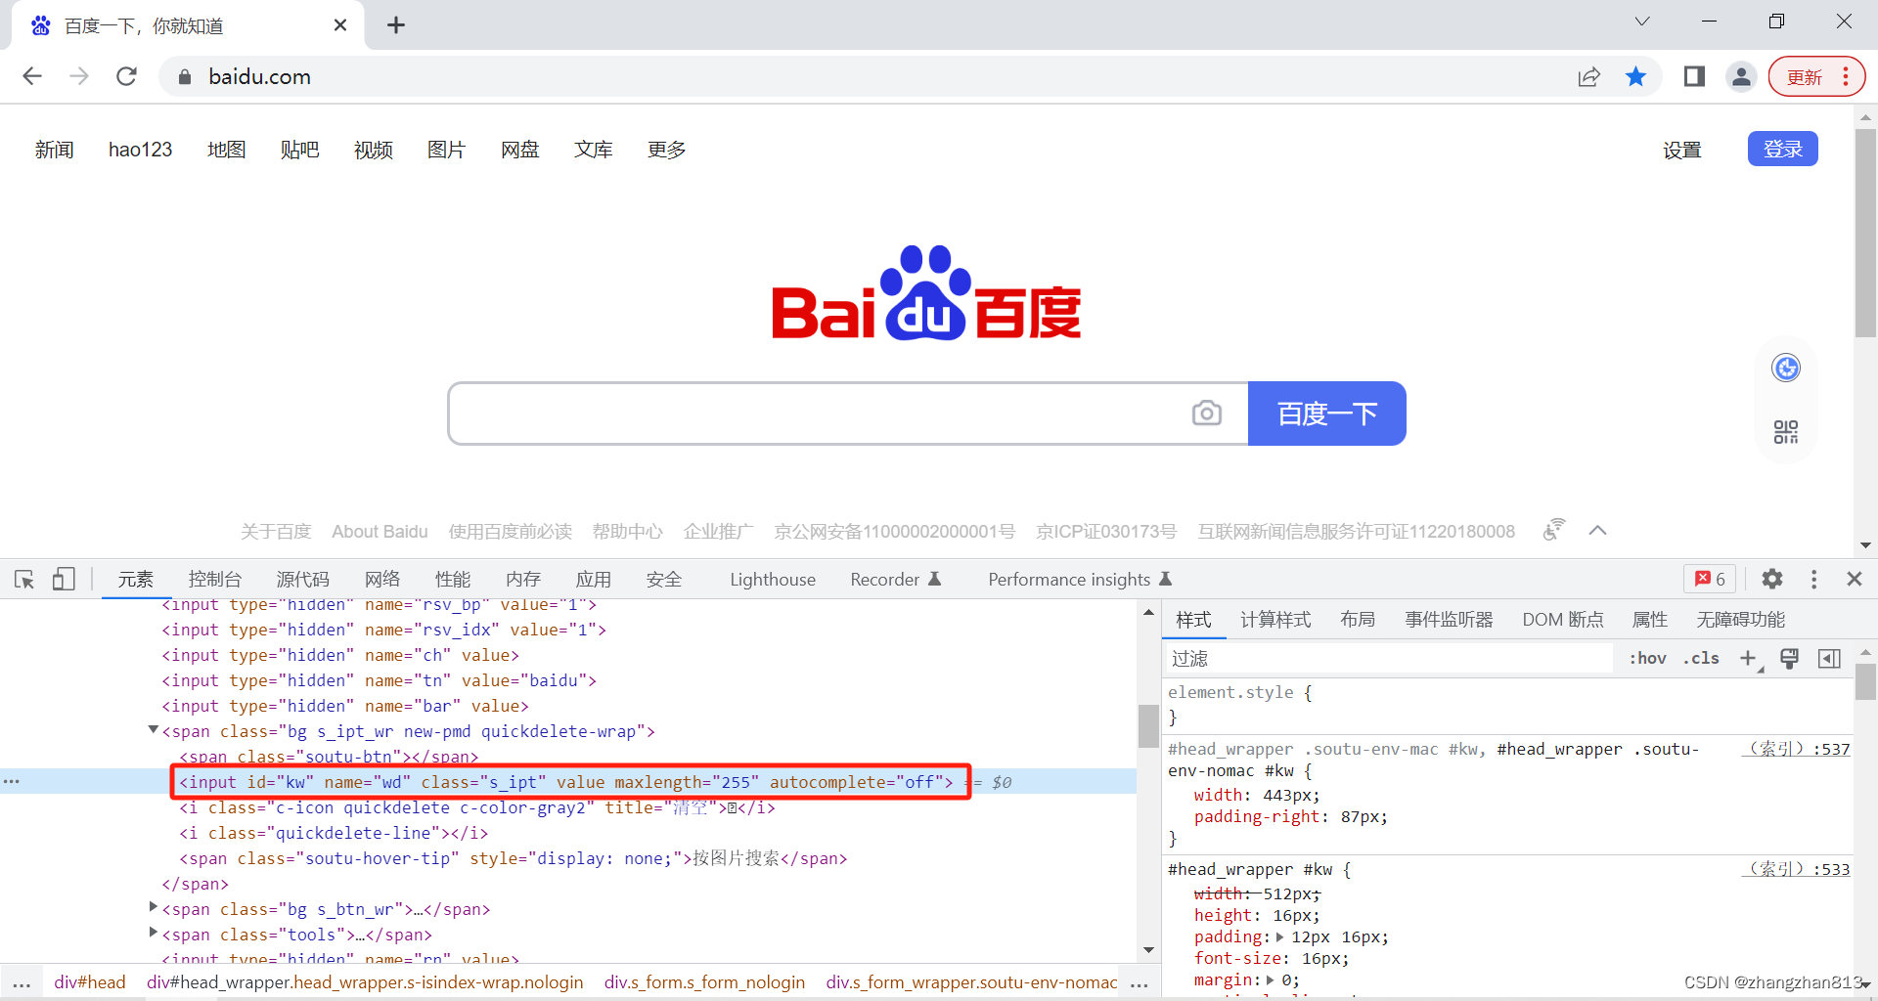Screen dimensions: 1878x1001
Task: Open the 图片 link
Action: (446, 150)
